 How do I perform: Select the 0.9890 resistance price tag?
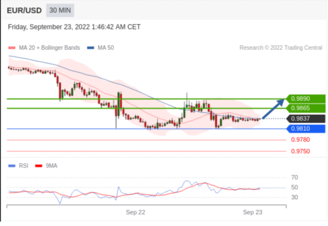(306, 99)
